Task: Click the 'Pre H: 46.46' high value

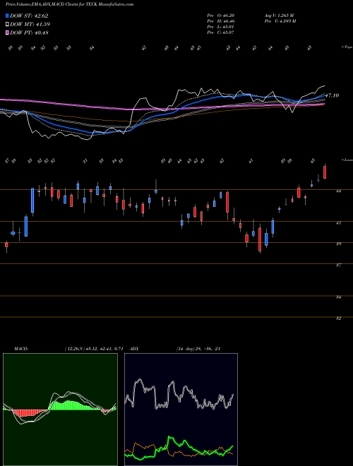Action: (x=221, y=21)
